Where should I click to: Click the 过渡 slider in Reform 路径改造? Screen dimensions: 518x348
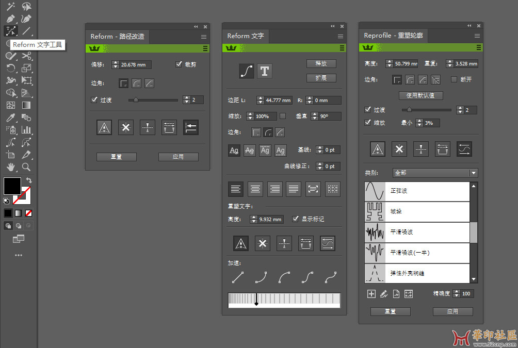[x=153, y=100]
